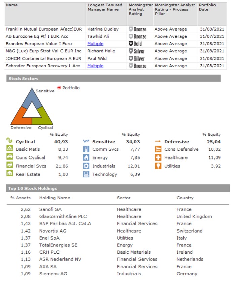Click the Utilities lightbulb icon

[x=158, y=166]
